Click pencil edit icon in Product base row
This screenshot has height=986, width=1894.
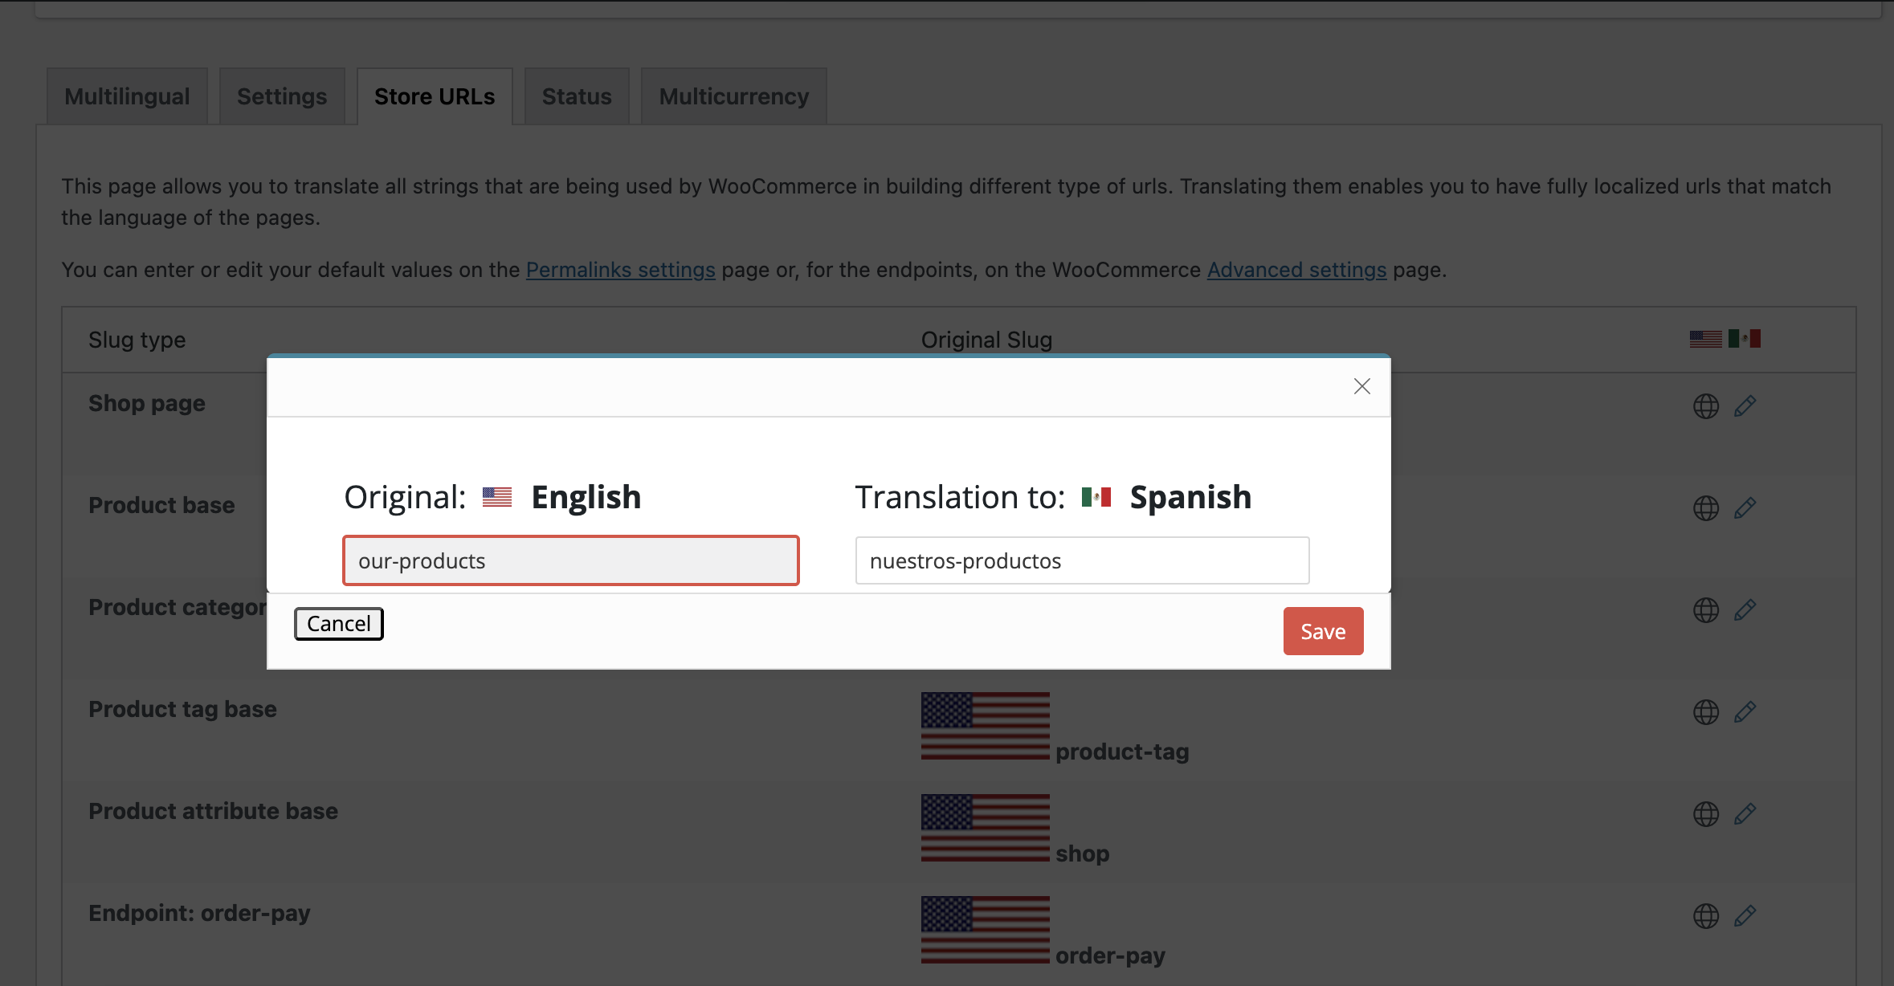click(1745, 508)
